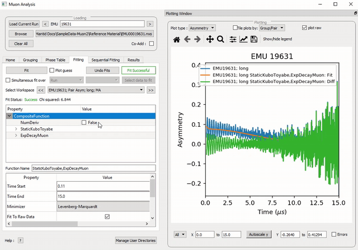358x250 pixels.
Task: Select the Zoom magnifier tool
Action: [x=220, y=39]
